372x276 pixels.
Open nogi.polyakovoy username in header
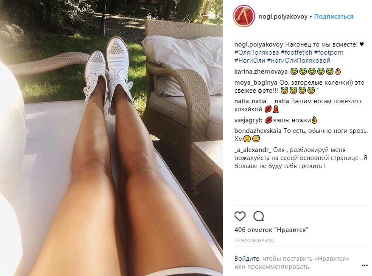283,17
